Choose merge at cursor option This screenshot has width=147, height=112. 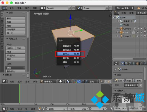(x=69, y=58)
